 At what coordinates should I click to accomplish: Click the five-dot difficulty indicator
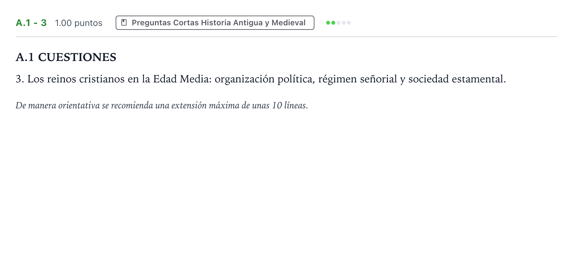pyautogui.click(x=338, y=23)
